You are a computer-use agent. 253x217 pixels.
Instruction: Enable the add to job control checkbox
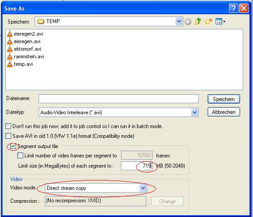(x=8, y=126)
